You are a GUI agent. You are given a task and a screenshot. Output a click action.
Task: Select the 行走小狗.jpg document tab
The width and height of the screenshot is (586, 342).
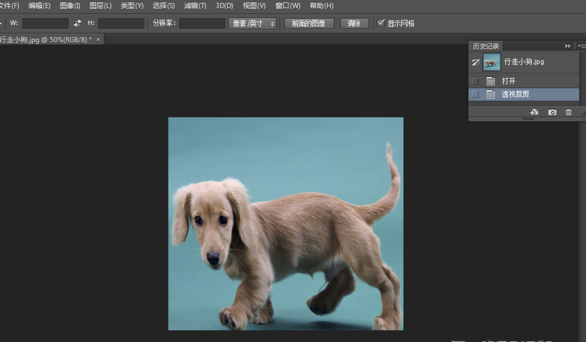pos(44,39)
